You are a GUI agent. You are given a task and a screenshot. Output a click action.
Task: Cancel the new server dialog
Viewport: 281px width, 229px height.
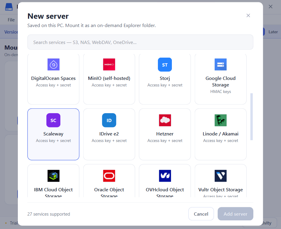tap(201, 214)
